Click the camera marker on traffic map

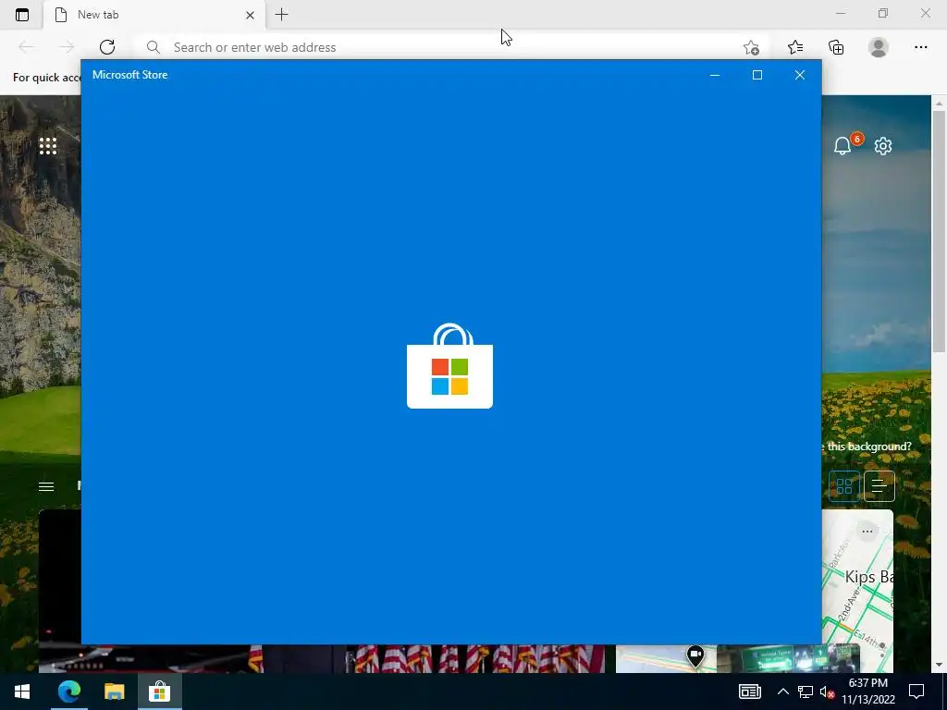(x=695, y=655)
